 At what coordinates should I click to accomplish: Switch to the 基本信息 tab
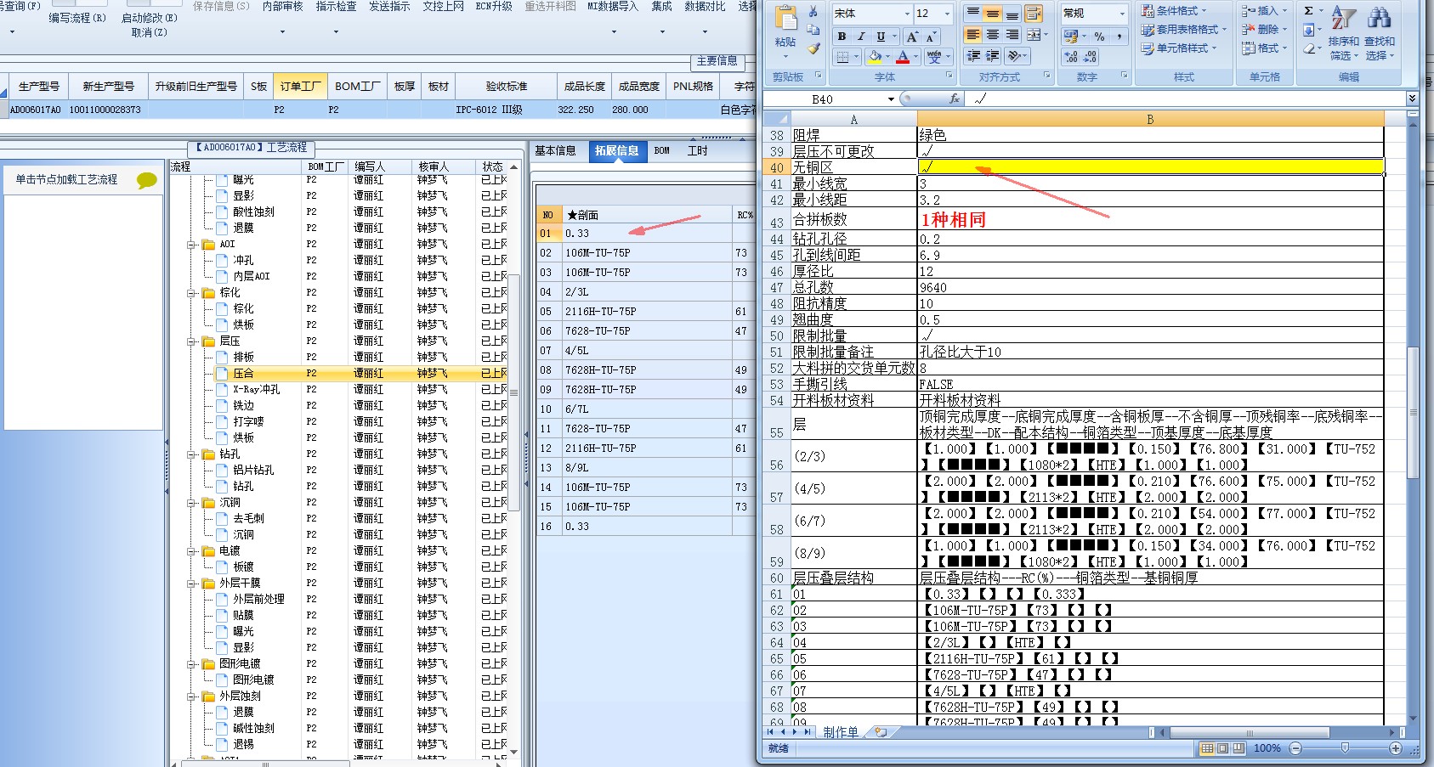(556, 151)
